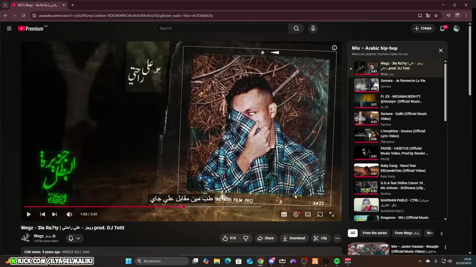Enter full screen mode
Image resolution: width=476 pixels, height=267 pixels.
click(x=332, y=214)
